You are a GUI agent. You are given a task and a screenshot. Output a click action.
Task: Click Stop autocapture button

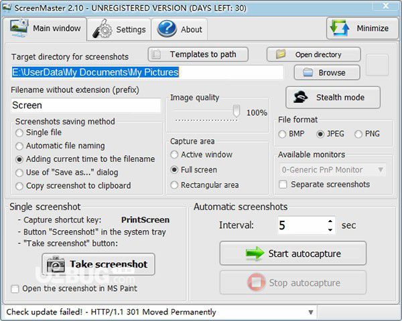coord(293,283)
